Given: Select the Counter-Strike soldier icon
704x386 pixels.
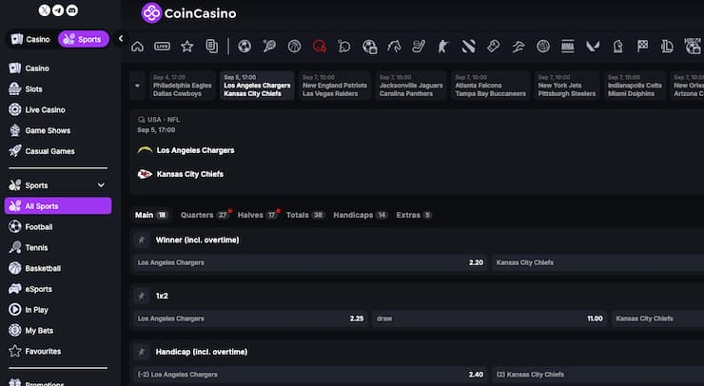Looking at the screenshot, I should point(443,47).
